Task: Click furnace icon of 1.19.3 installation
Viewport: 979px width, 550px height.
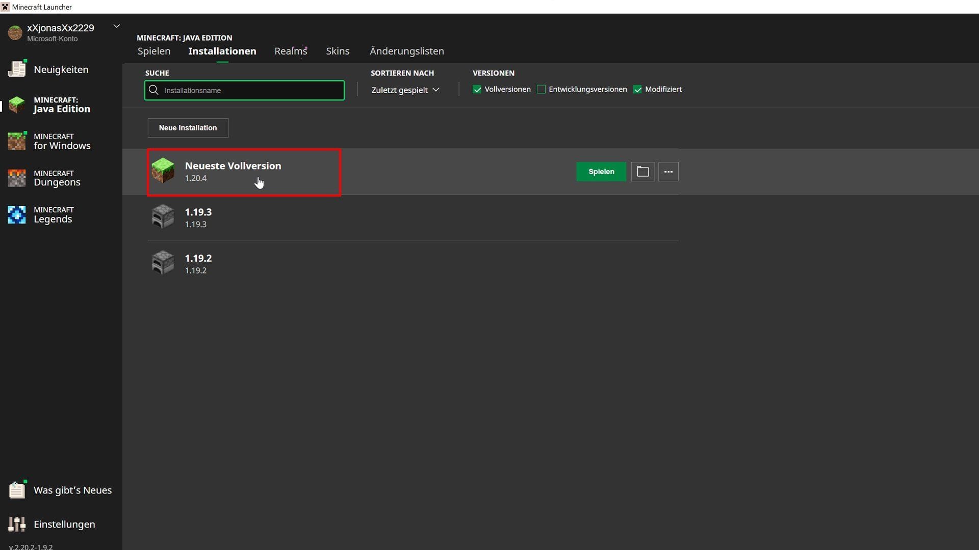Action: pos(163,217)
